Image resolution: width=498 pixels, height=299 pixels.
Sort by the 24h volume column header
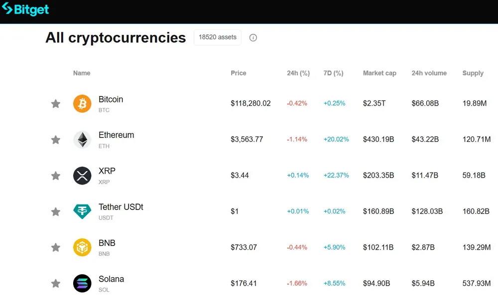[x=429, y=73]
